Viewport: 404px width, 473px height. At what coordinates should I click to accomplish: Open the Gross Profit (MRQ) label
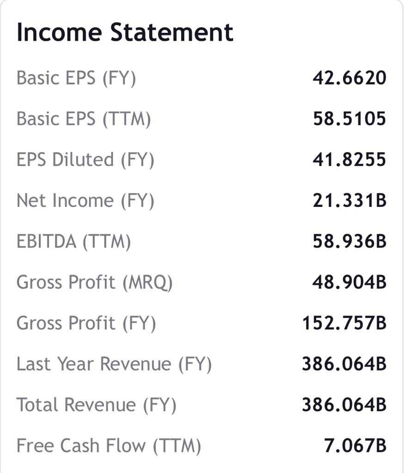[94, 282]
